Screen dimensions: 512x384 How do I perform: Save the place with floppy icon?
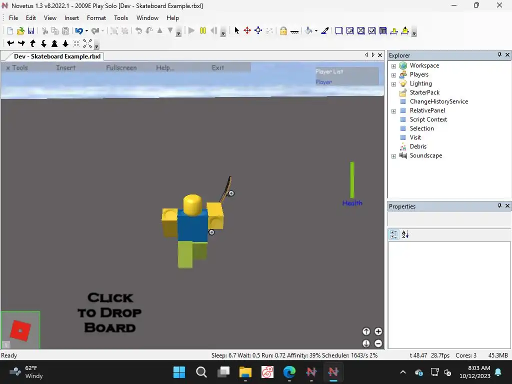pyautogui.click(x=31, y=30)
